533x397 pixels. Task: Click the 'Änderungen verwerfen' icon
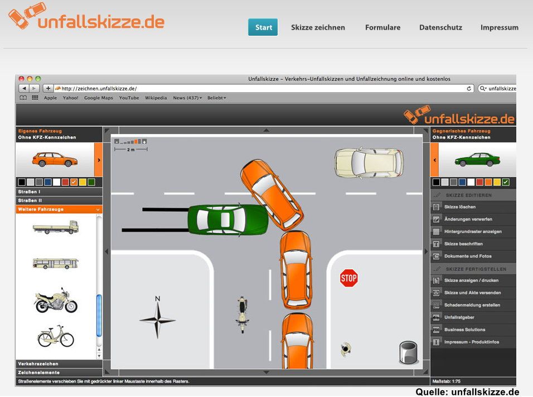437,219
